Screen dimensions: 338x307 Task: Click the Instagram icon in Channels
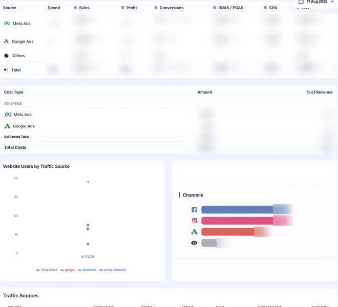point(195,221)
